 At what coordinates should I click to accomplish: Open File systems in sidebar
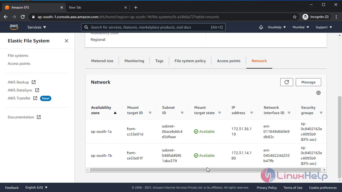pos(18,55)
